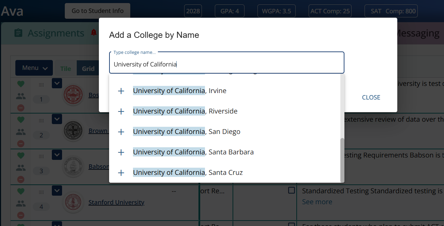Click the Brown University seal logo
Viewport: 444px width, 226px height.
click(x=73, y=131)
